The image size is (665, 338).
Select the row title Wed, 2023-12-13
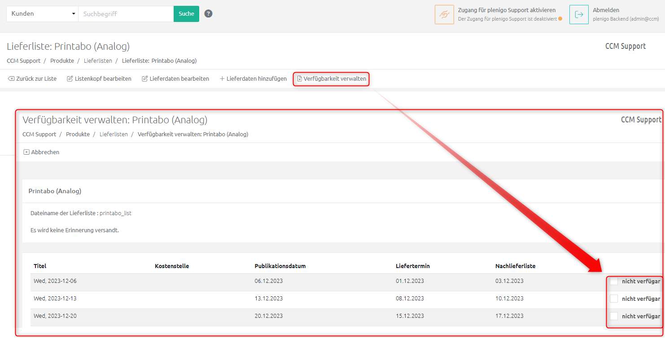[x=55, y=299]
